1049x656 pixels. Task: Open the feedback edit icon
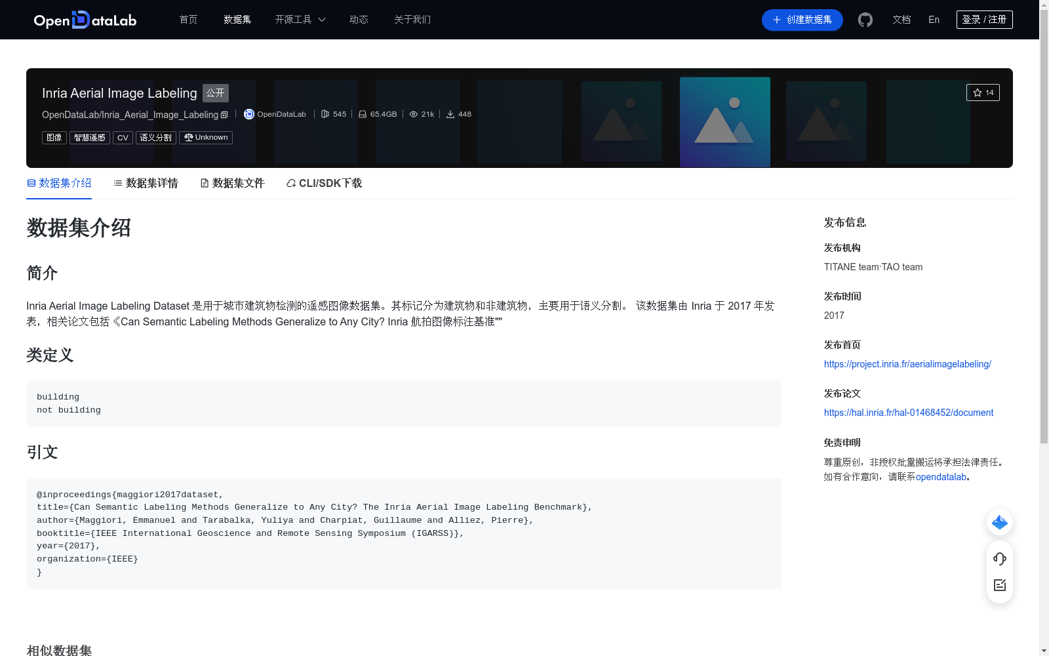pyautogui.click(x=999, y=585)
